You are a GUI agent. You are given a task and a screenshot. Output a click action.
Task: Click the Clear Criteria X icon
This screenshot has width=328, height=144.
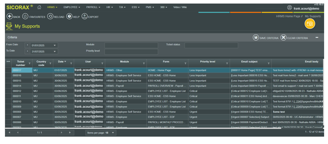[x=283, y=38]
